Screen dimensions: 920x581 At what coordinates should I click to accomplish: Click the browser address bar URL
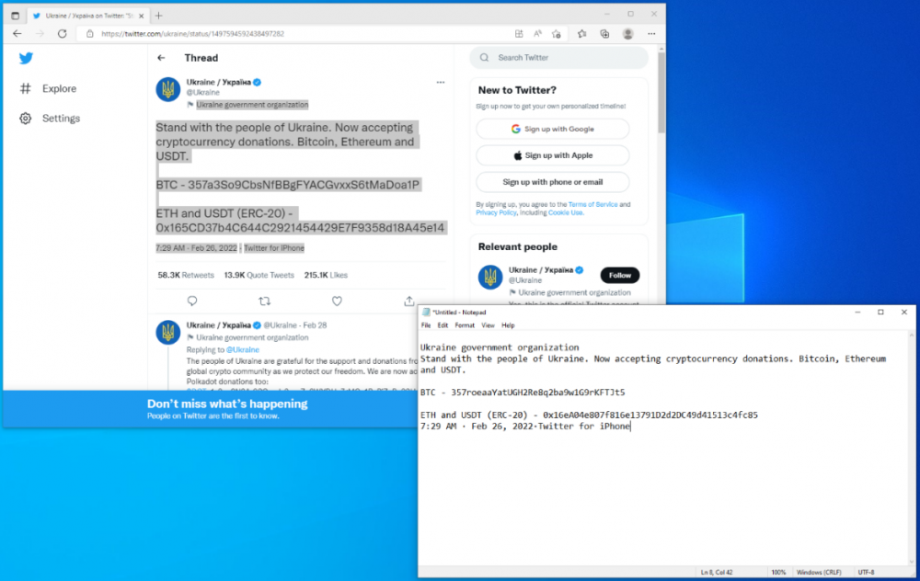tap(192, 34)
